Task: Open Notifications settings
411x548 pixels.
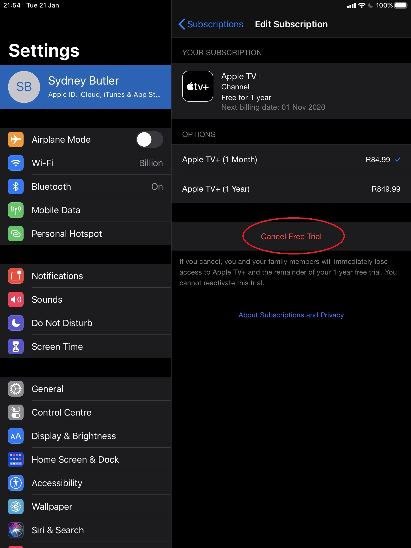Action: [x=86, y=276]
